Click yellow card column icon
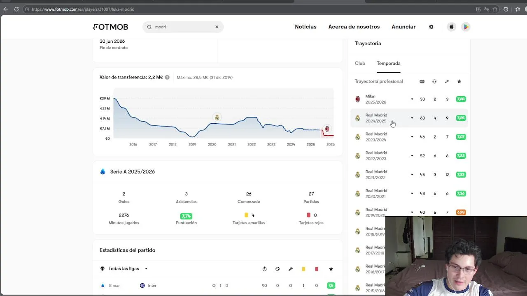The width and height of the screenshot is (527, 296). (303, 269)
